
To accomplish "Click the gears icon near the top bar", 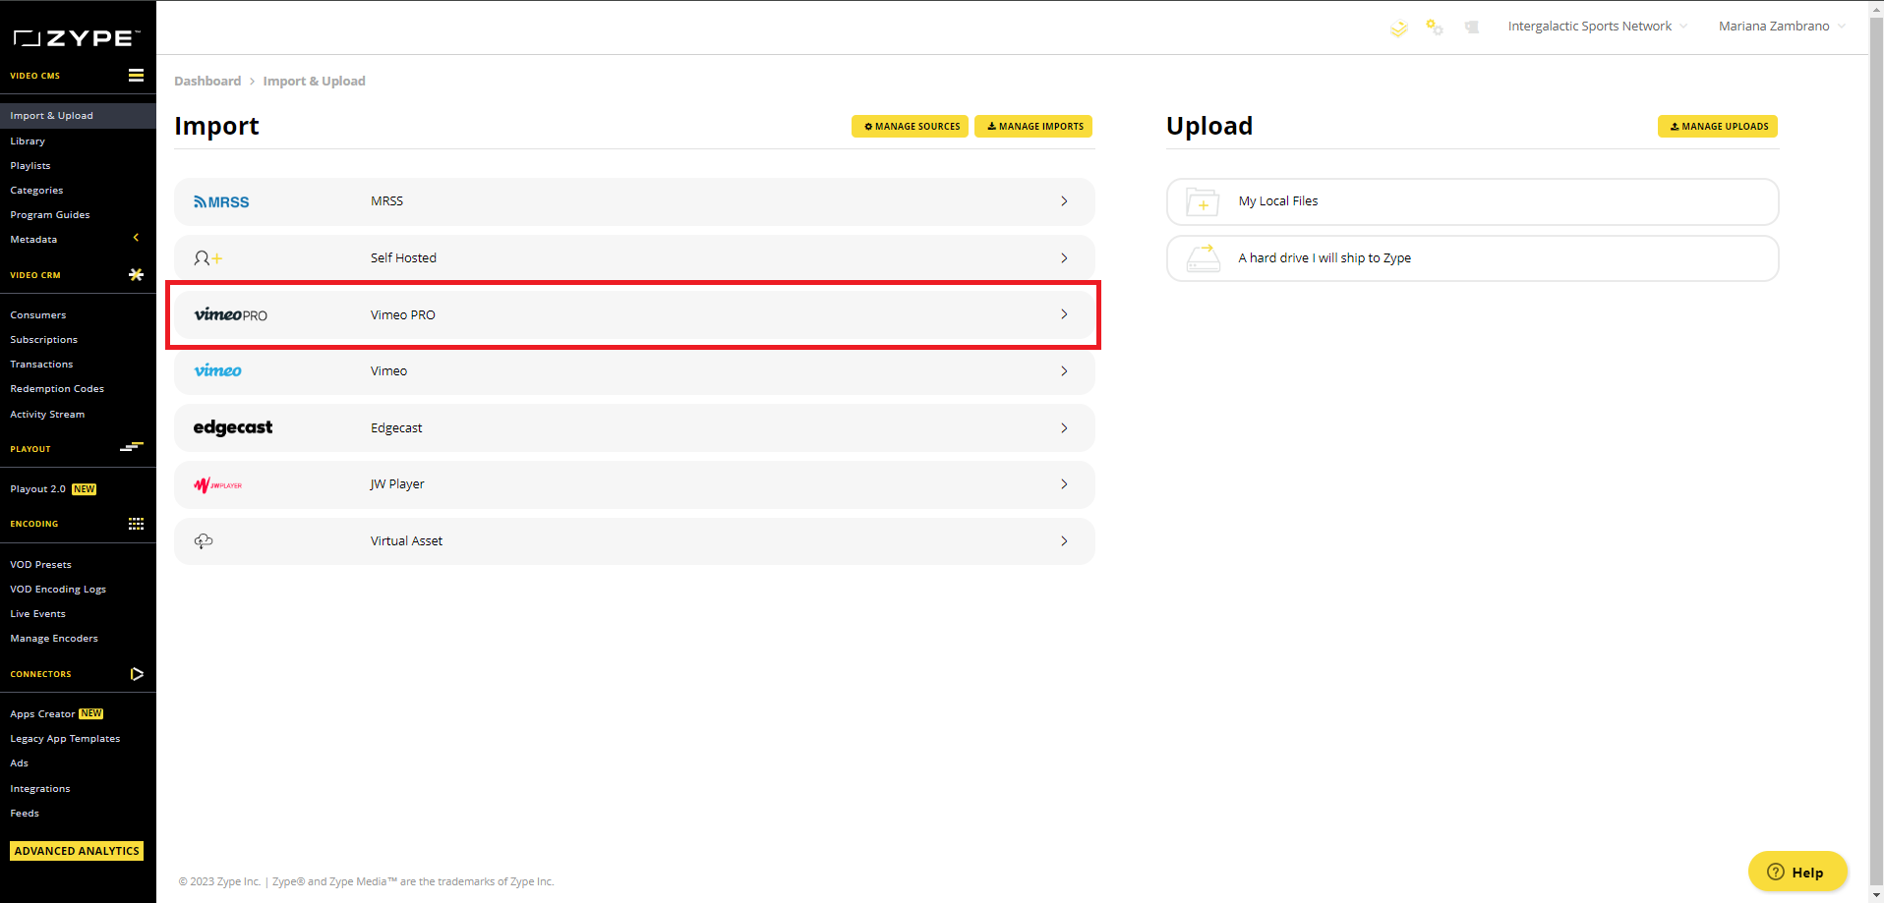I will click(x=1435, y=28).
